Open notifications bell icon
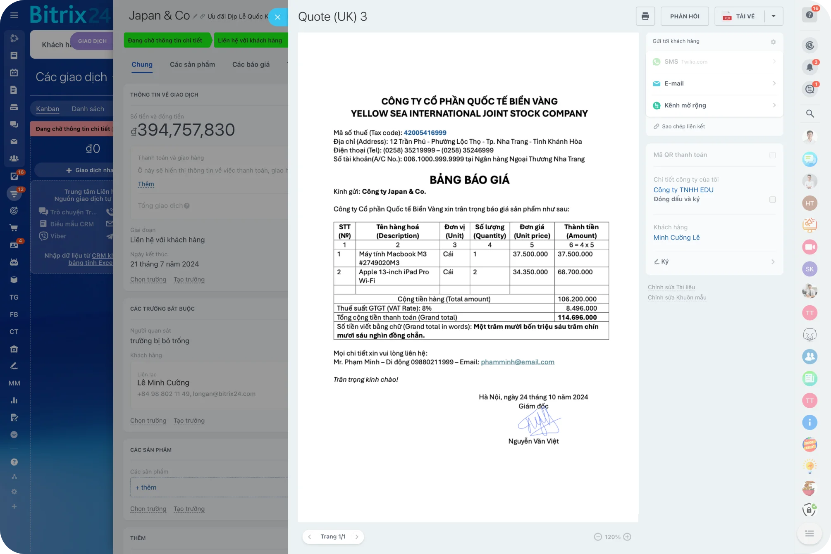The image size is (831, 554). [x=810, y=67]
